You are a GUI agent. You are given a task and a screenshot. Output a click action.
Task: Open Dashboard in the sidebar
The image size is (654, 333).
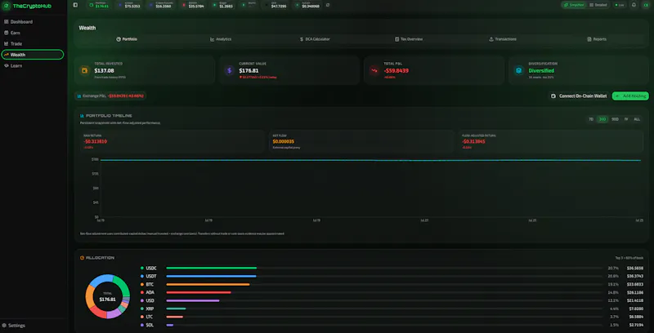click(x=33, y=22)
